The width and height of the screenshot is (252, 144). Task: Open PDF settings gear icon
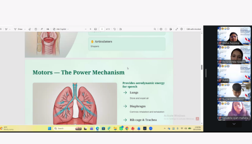(181, 29)
